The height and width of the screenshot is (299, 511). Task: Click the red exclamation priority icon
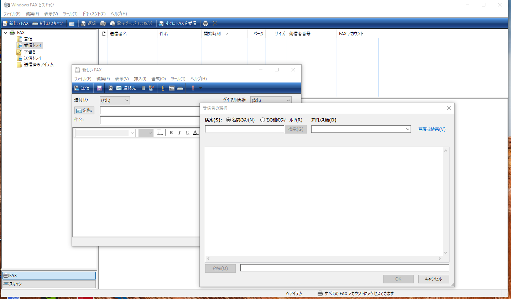(193, 88)
